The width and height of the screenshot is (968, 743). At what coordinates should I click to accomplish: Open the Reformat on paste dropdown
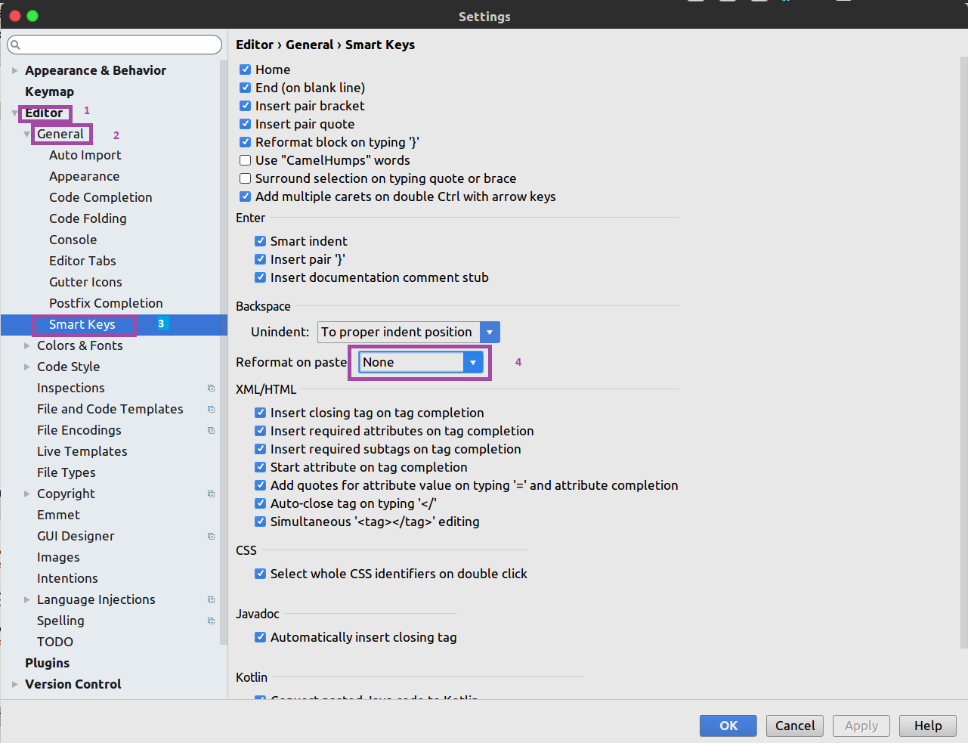coord(473,362)
